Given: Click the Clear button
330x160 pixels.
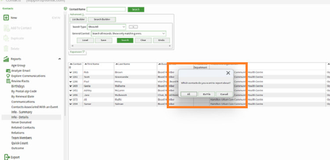Looking at the screenshot, I should pos(143,40).
